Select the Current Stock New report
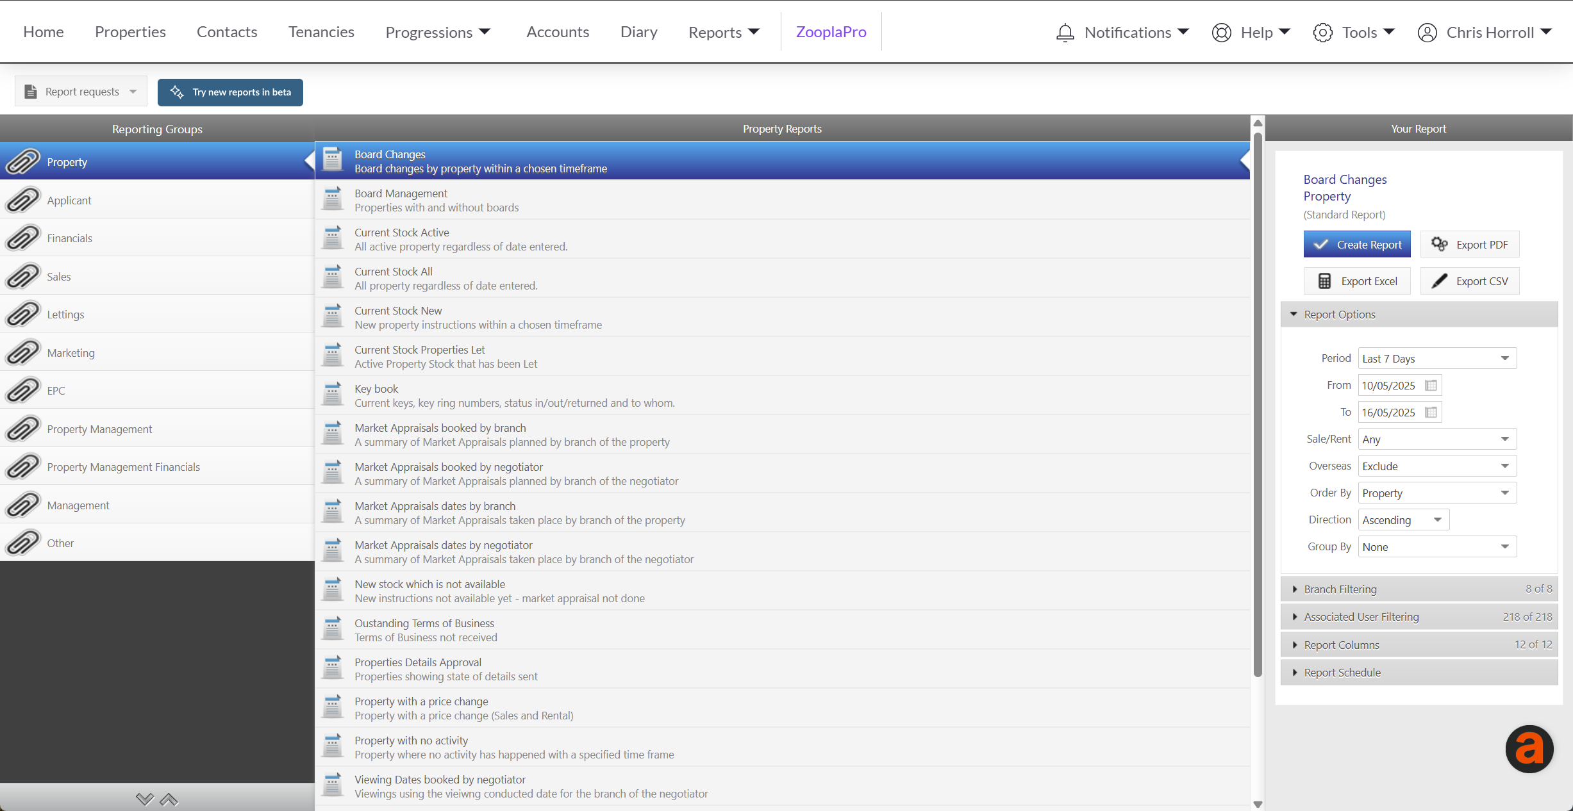The width and height of the screenshot is (1573, 811). click(x=782, y=317)
